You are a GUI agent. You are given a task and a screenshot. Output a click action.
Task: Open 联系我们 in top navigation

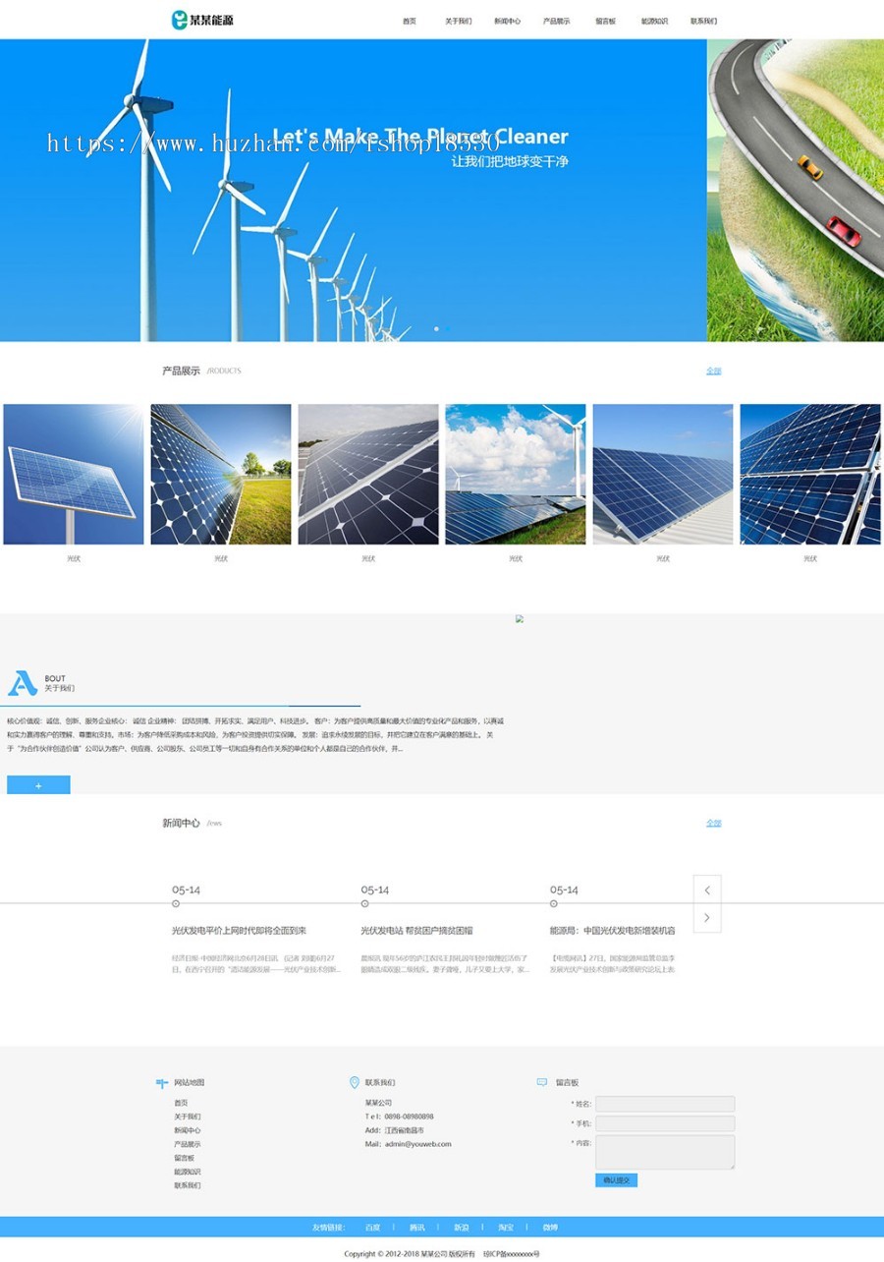pyautogui.click(x=703, y=21)
